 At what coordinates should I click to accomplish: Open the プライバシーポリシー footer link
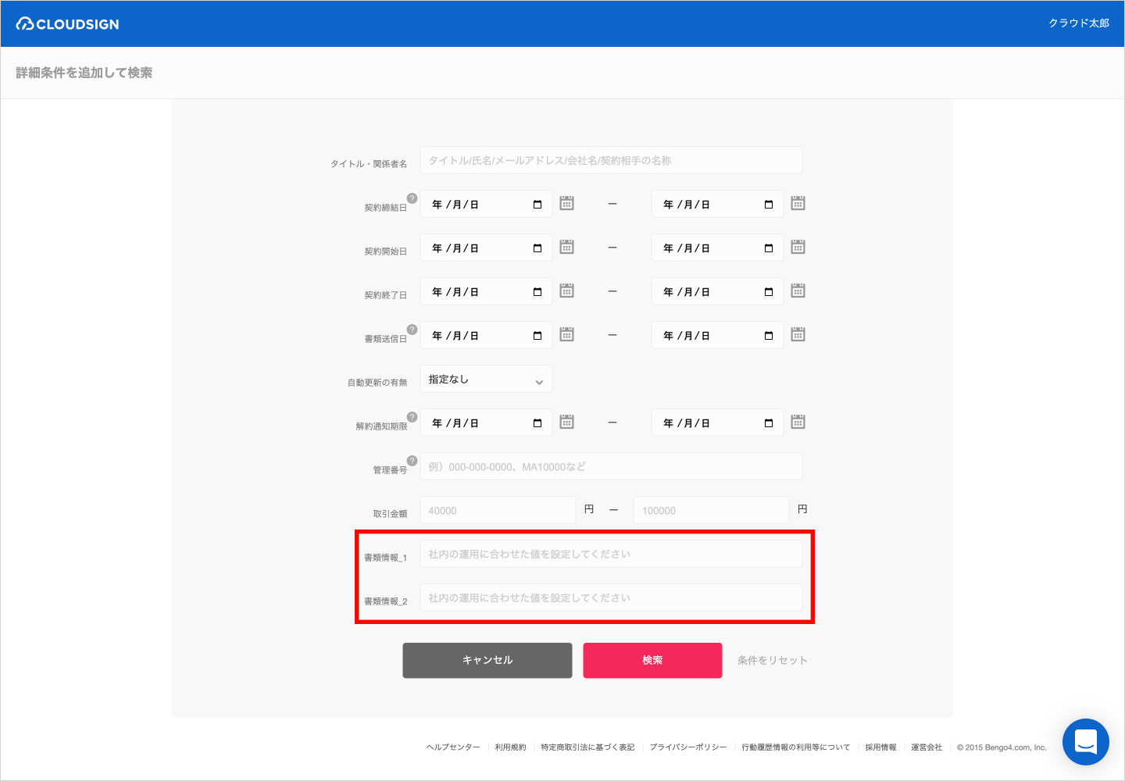(688, 747)
